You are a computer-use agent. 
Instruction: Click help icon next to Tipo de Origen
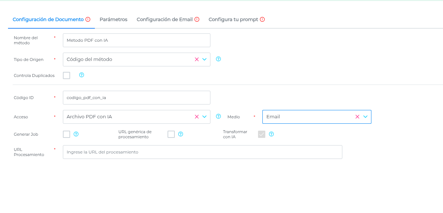coord(218,59)
